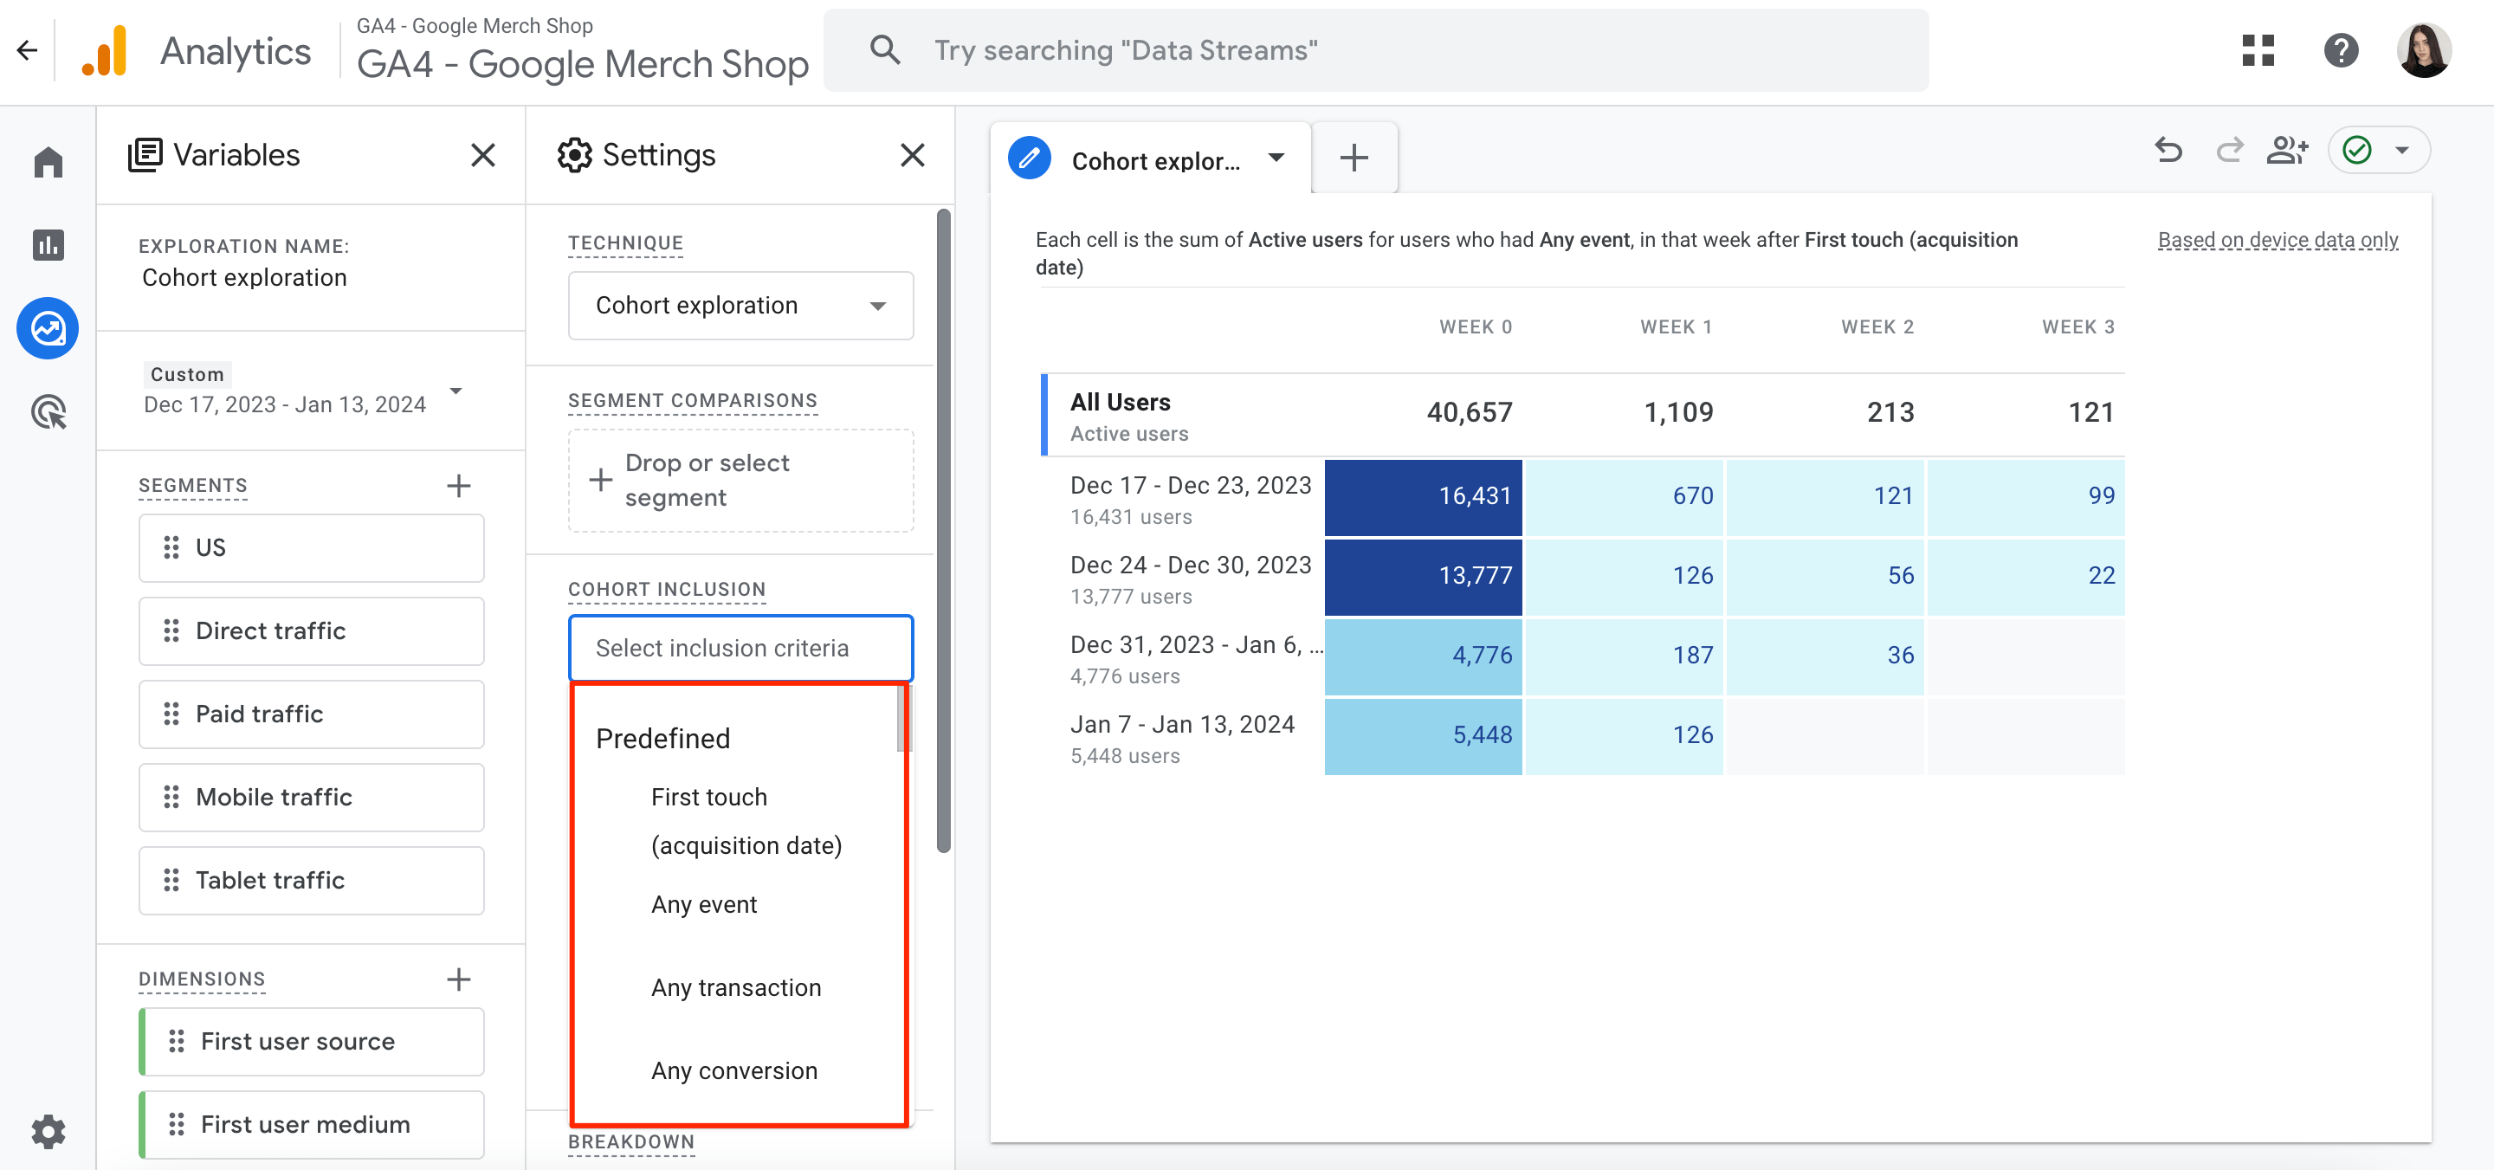2494x1170 pixels.
Task: Click the home icon in left sidebar
Action: [x=48, y=164]
